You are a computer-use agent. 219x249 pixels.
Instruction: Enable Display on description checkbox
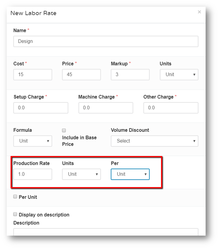pos(15,214)
